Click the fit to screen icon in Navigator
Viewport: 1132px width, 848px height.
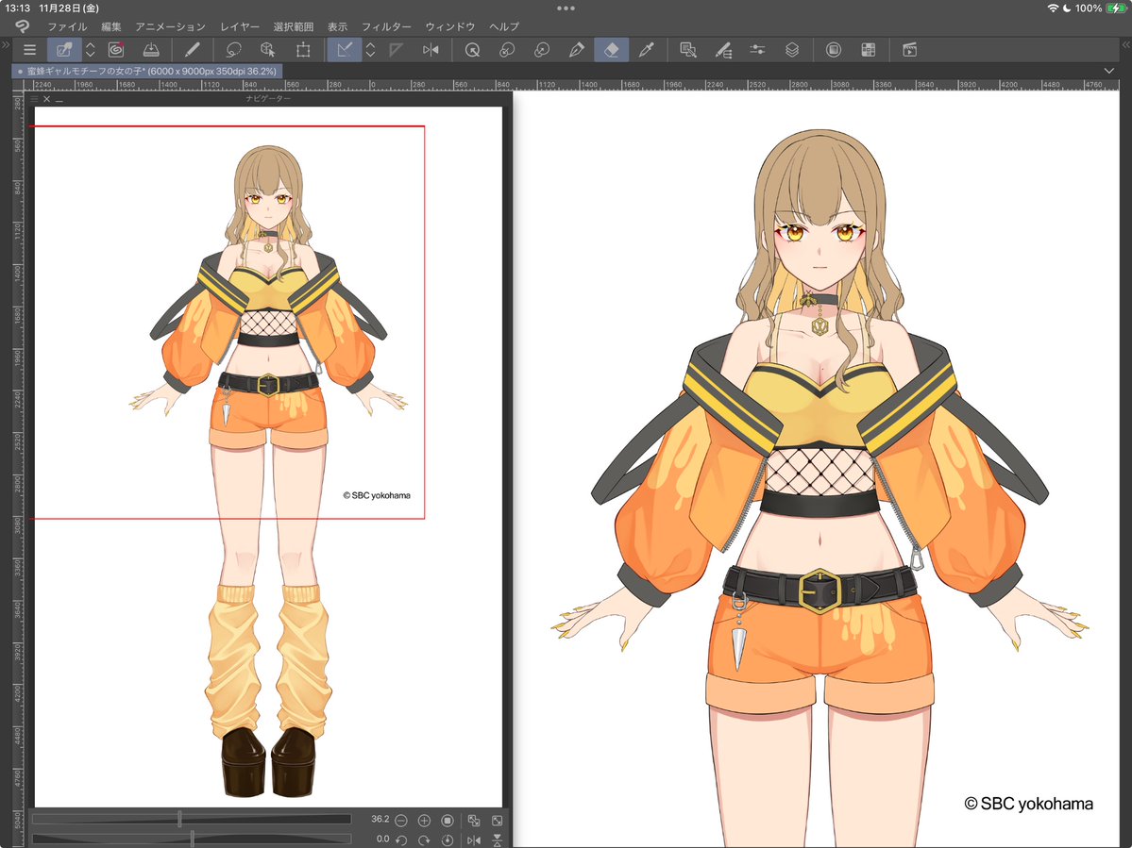tap(474, 821)
